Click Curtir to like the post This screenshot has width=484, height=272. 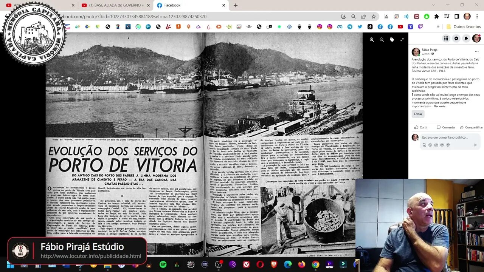(x=421, y=127)
